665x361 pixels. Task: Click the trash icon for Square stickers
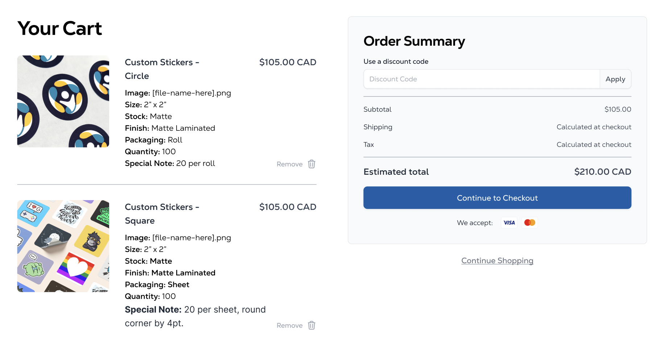click(x=311, y=325)
